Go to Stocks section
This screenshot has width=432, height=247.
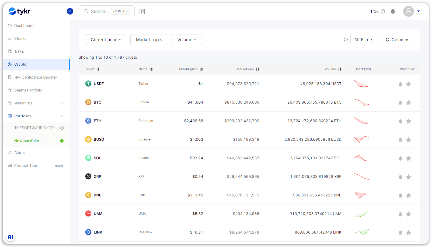pos(37,38)
